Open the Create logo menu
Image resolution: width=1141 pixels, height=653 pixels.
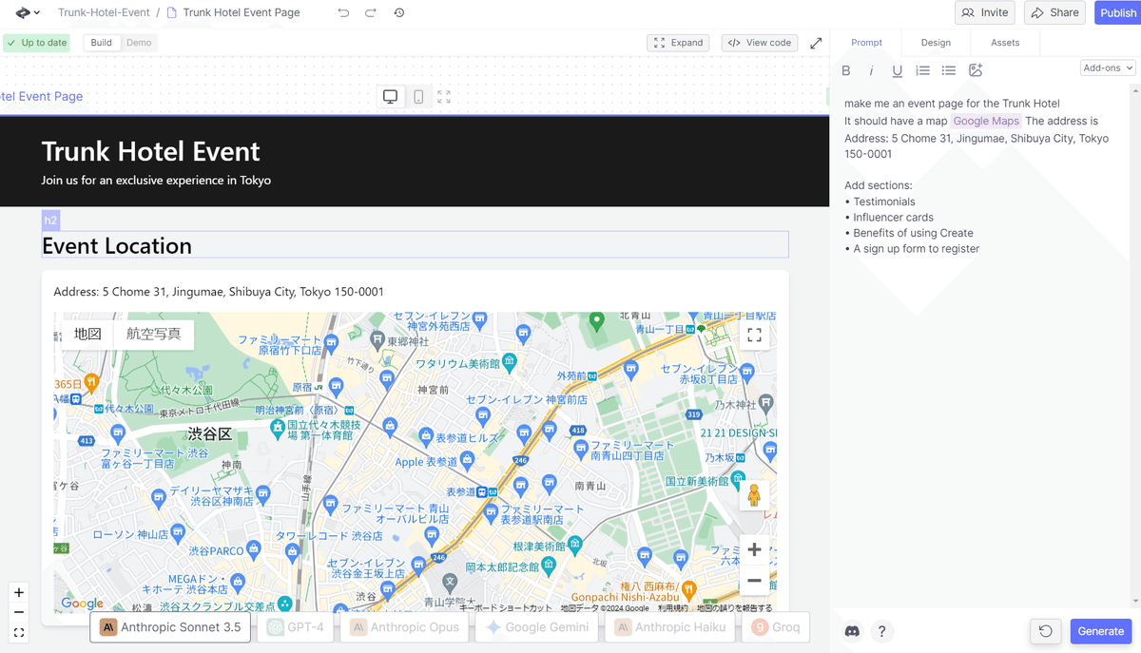[28, 12]
